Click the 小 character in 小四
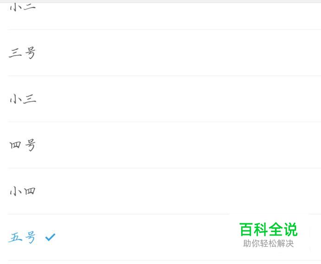 (x=15, y=192)
